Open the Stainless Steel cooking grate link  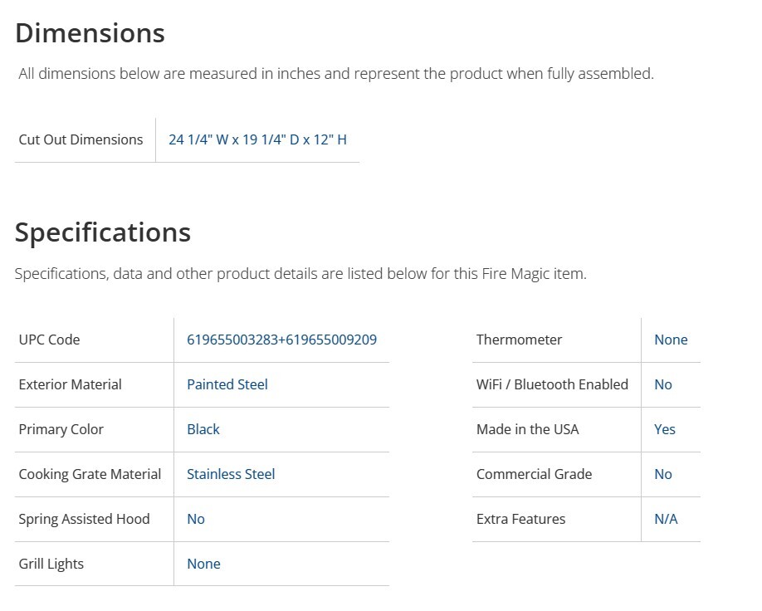(230, 474)
